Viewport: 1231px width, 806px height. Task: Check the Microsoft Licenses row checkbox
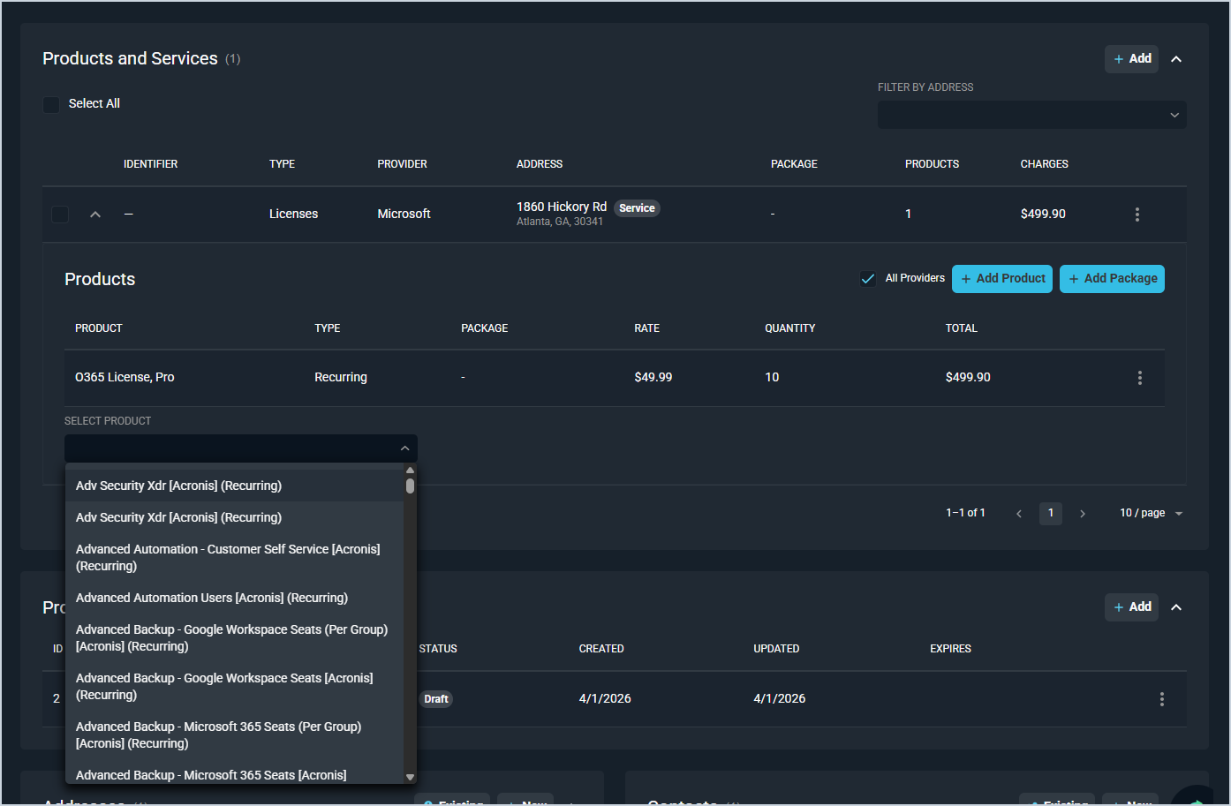pos(60,215)
